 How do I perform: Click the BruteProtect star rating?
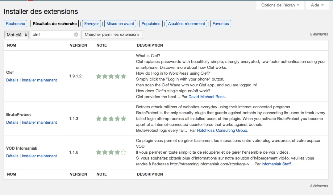(111, 118)
